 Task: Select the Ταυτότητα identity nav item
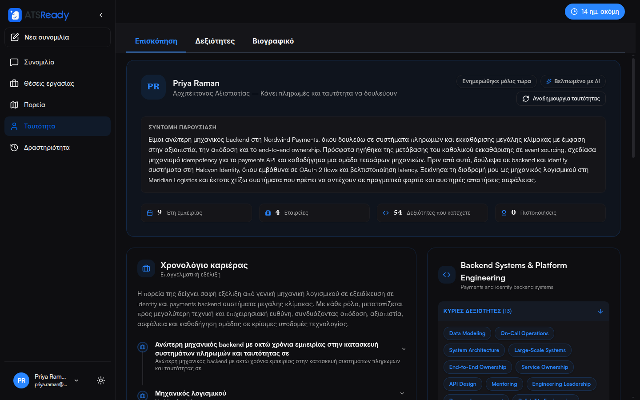57,126
